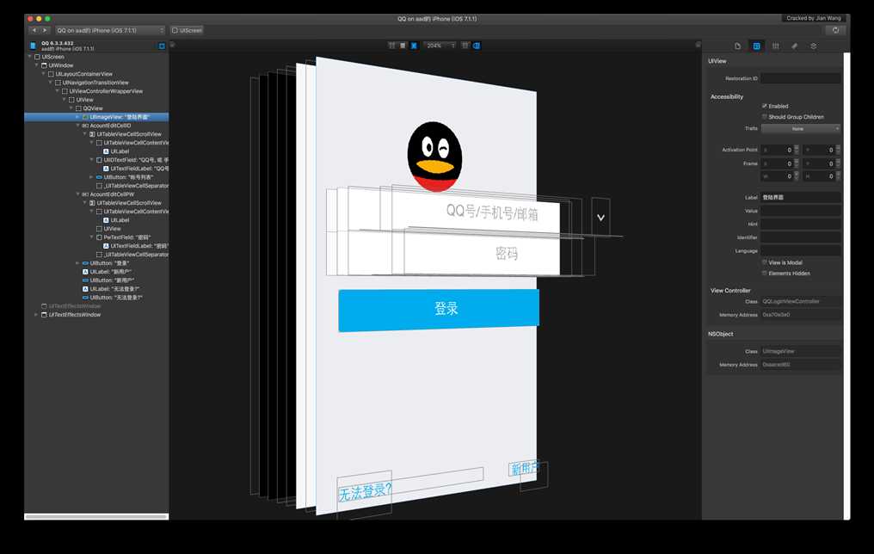
Task: Click the Activation Point X stepper
Action: click(x=797, y=150)
